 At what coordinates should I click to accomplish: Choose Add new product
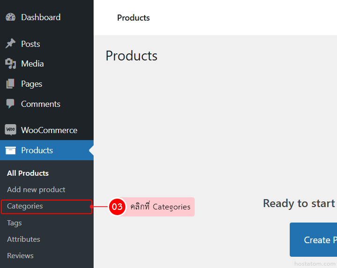click(x=36, y=190)
